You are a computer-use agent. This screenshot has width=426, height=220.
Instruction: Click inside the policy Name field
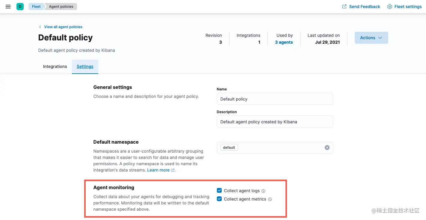coord(275,99)
